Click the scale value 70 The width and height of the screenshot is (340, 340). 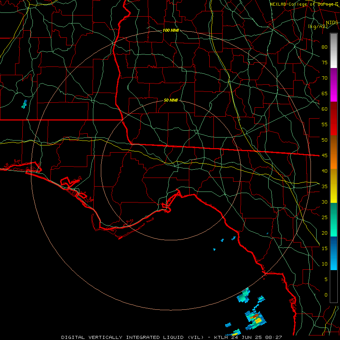coord(325,78)
